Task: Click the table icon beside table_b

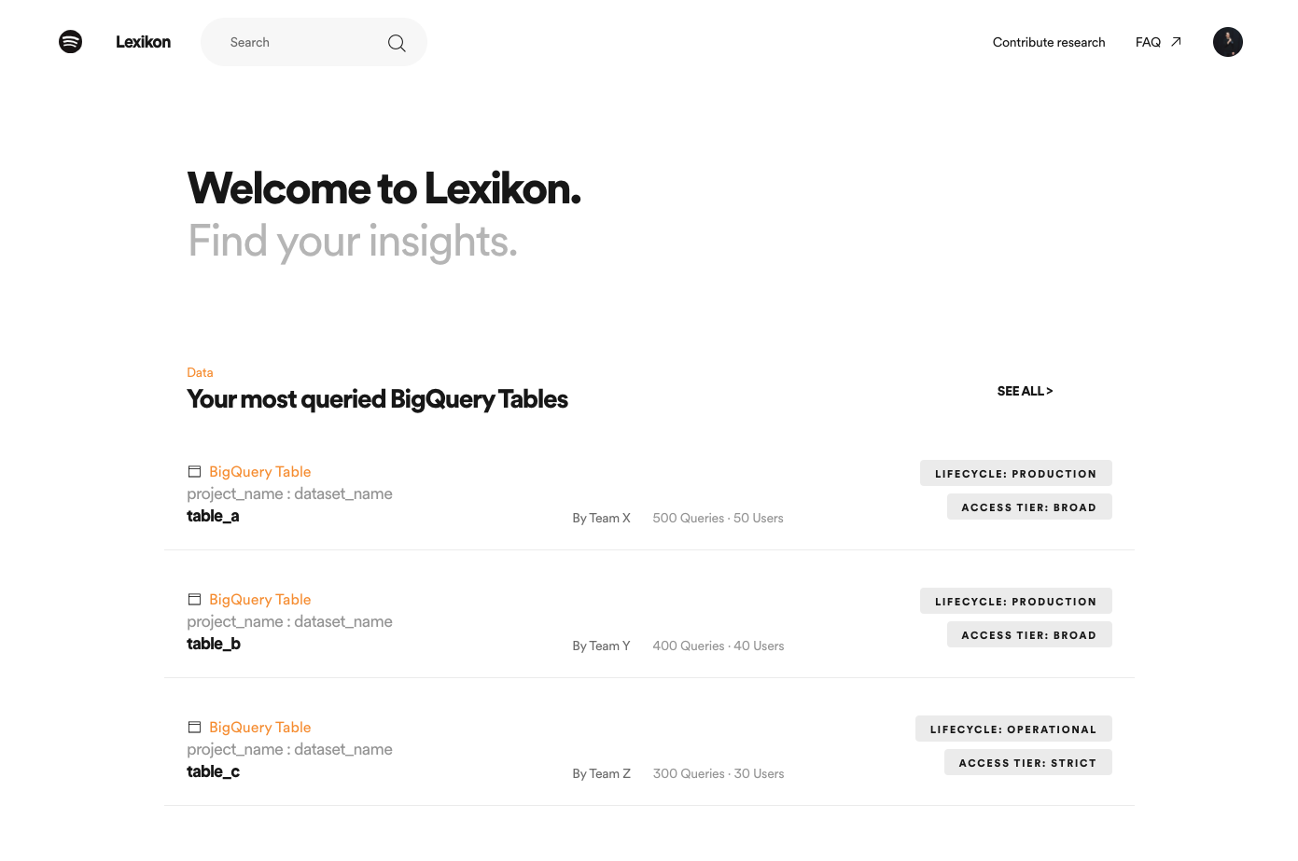Action: [194, 599]
